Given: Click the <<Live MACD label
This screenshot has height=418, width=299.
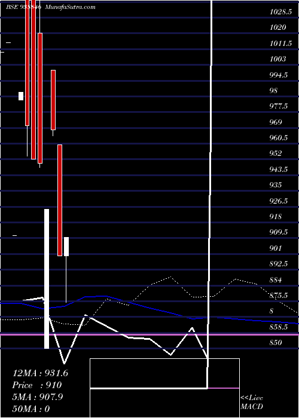Looking at the screenshot, I should 252,402.
